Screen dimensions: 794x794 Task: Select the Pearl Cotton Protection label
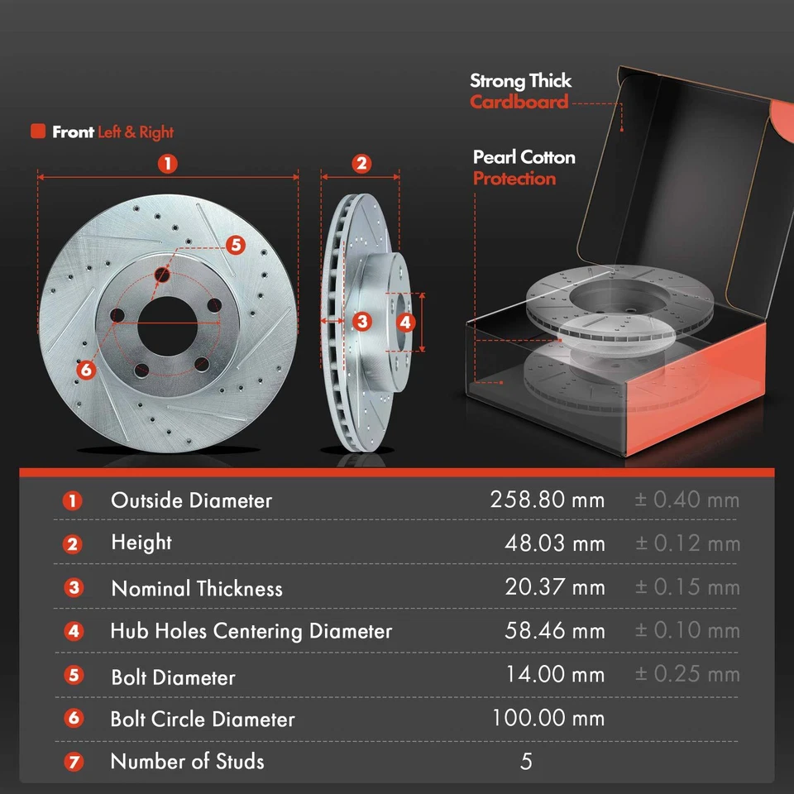click(x=524, y=168)
